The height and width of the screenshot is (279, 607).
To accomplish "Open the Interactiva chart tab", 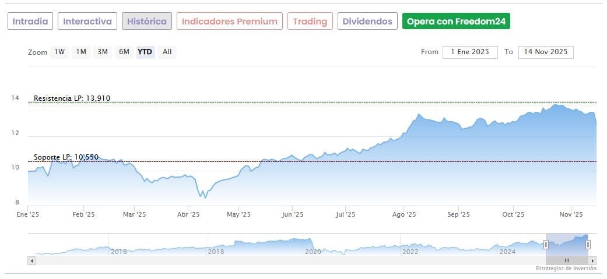I will click(x=87, y=22).
